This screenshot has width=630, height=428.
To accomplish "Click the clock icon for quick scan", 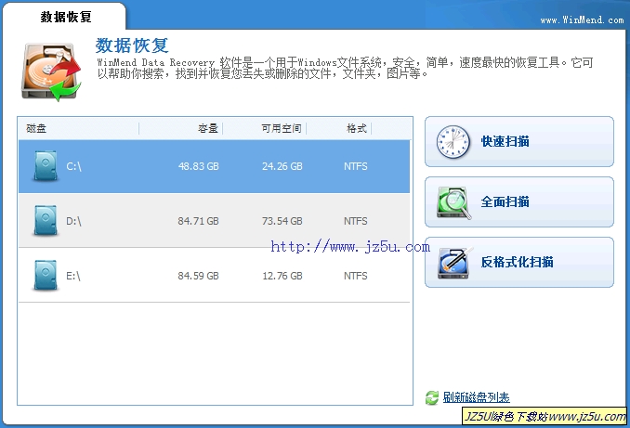I will click(x=453, y=142).
